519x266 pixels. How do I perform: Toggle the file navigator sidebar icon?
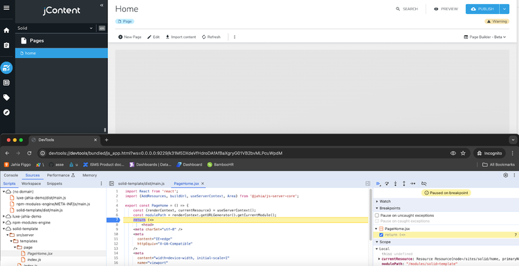pos(111,184)
